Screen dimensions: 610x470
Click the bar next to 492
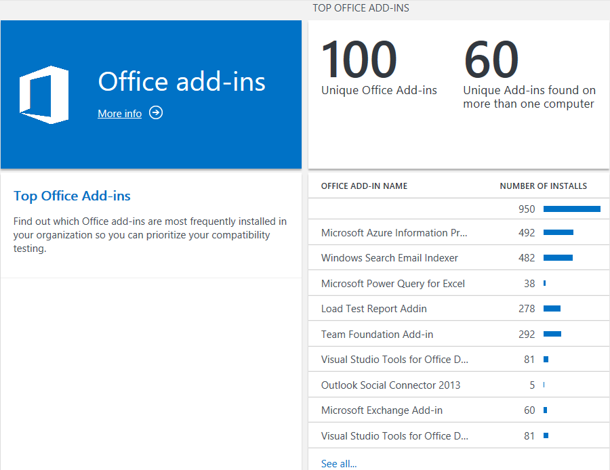558,232
